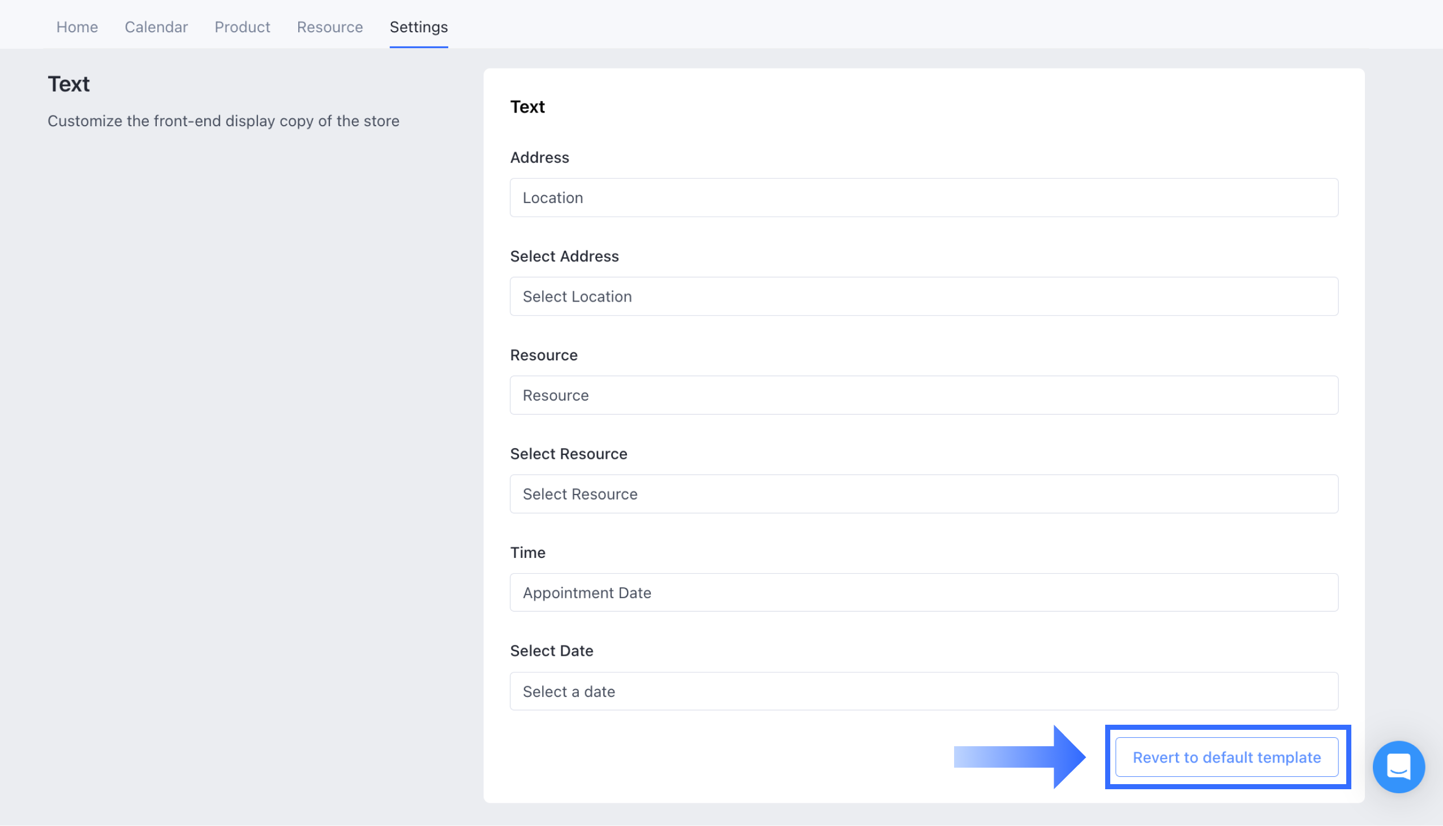Viewport: 1443px width, 826px height.
Task: Click the left Text section title
Action: click(x=68, y=84)
